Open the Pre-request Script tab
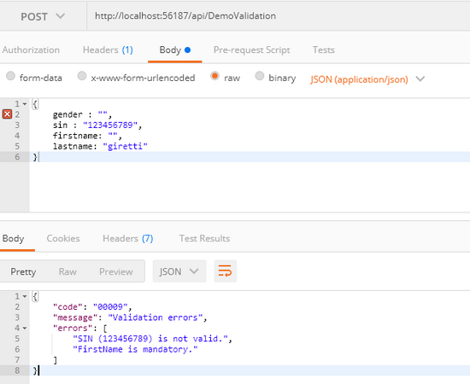The image size is (470, 384). (x=251, y=49)
